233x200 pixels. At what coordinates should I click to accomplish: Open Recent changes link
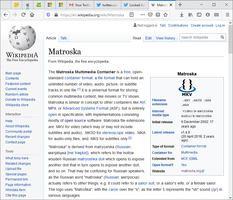[x=18, y=137]
